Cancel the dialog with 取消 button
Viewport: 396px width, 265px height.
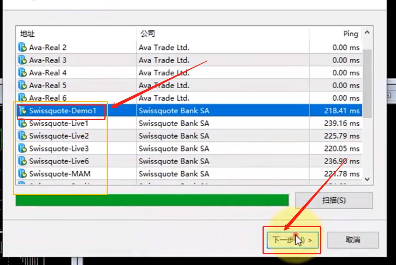(x=353, y=240)
